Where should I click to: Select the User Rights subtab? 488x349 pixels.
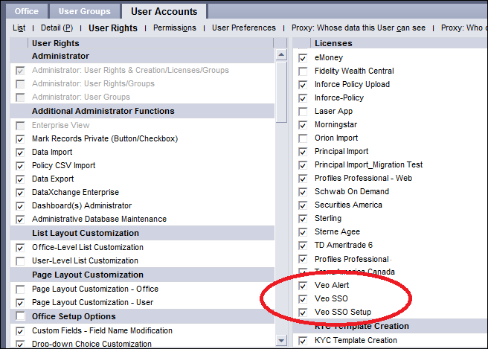click(x=112, y=28)
